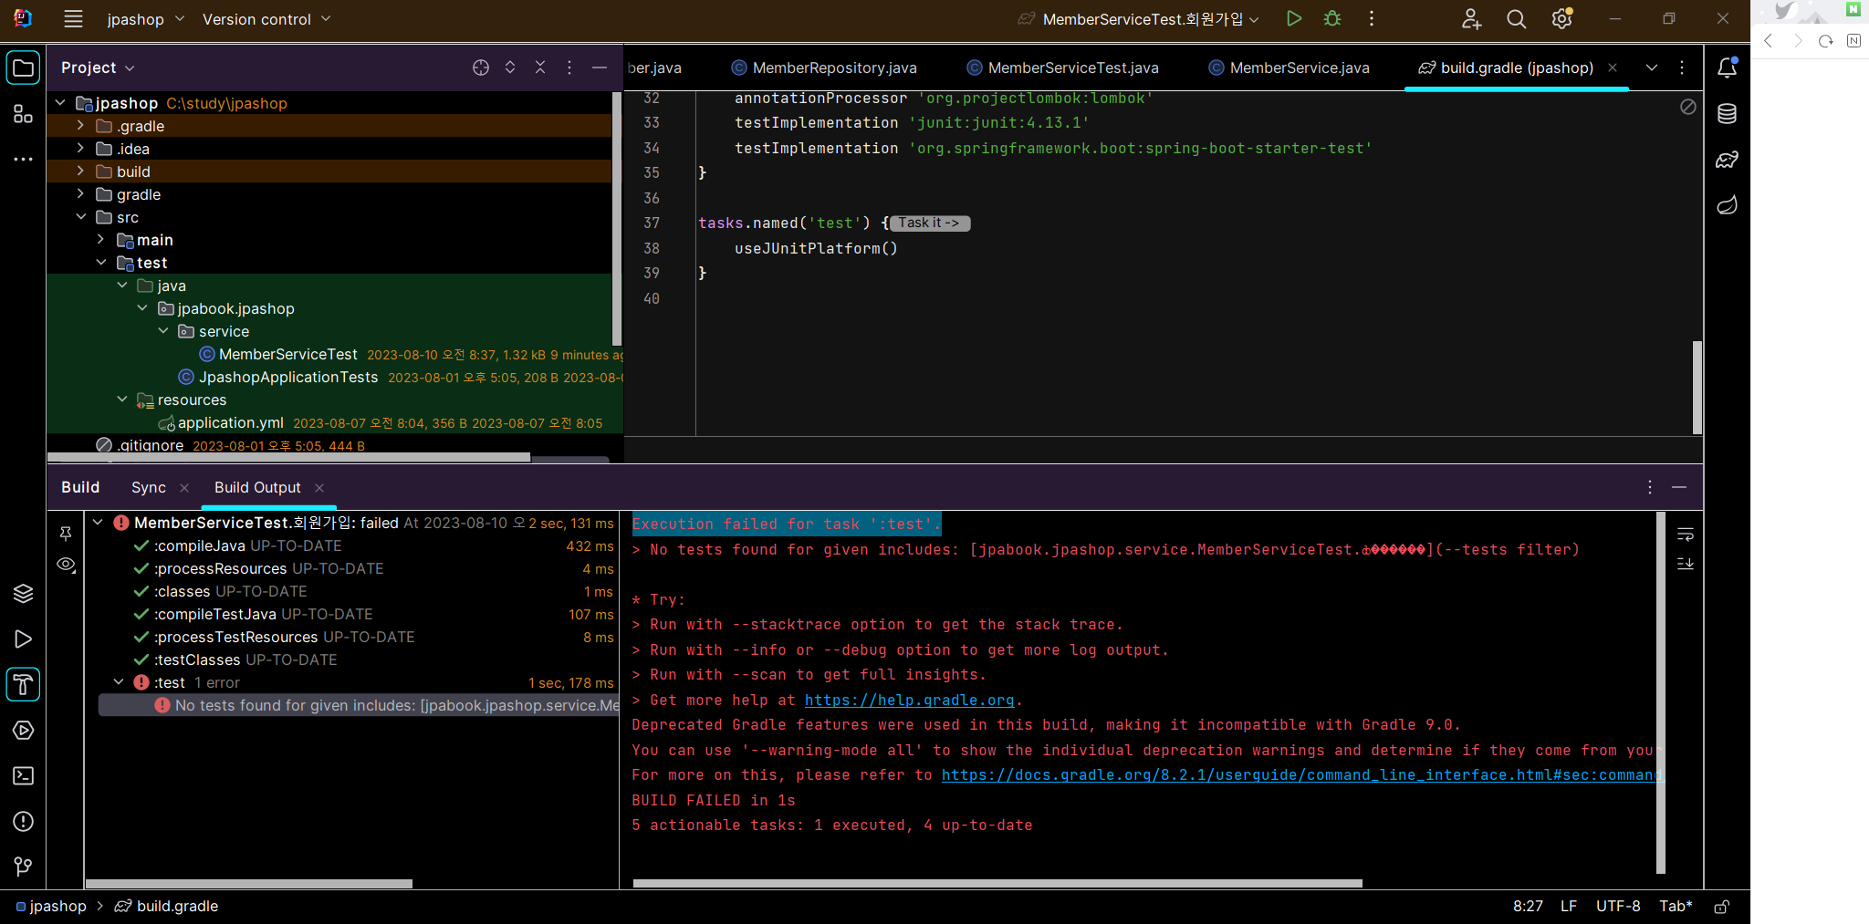Run the MemberServiceTest configuration
The image size is (1869, 924).
tap(1293, 19)
